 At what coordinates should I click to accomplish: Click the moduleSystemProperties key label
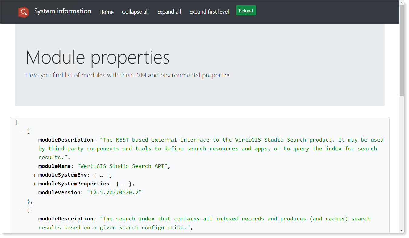click(74, 184)
